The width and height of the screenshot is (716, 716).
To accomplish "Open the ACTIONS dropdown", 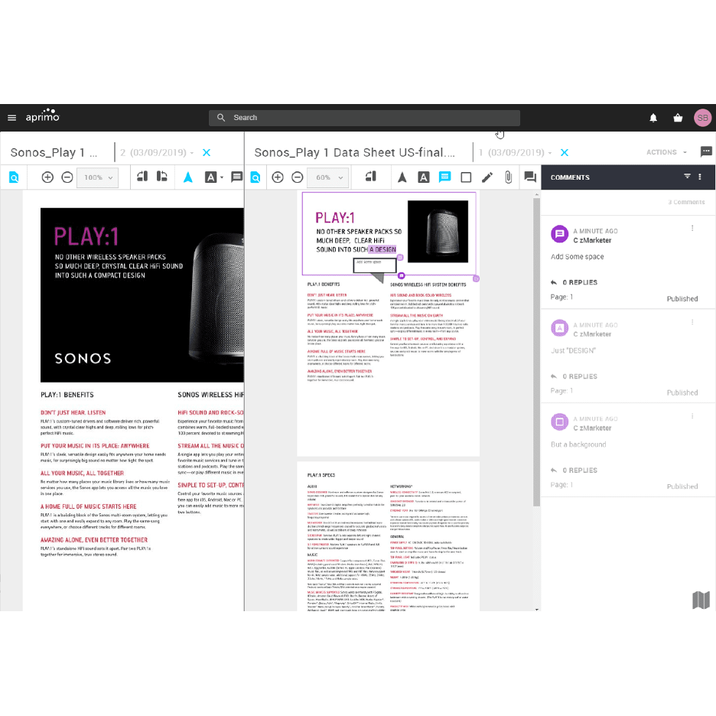I will [x=666, y=152].
